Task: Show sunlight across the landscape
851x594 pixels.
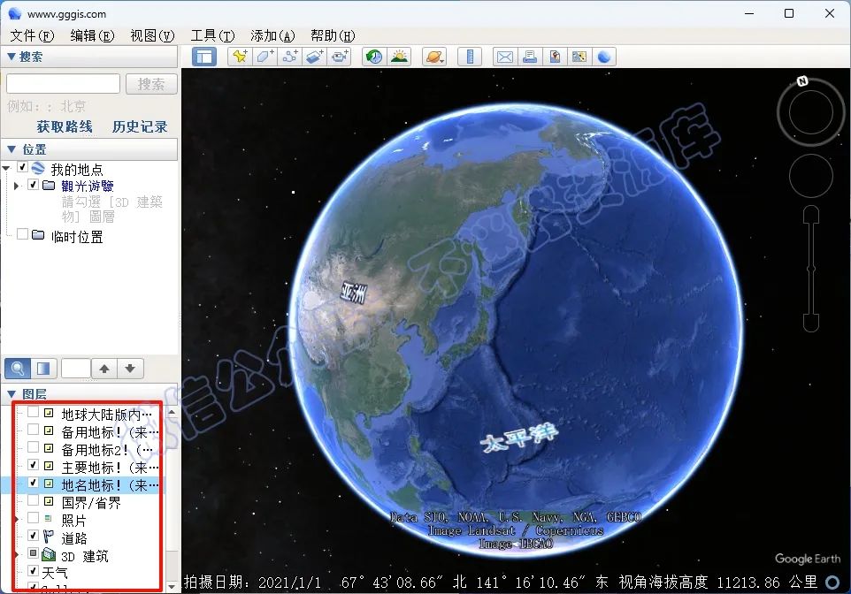Action: tap(399, 57)
